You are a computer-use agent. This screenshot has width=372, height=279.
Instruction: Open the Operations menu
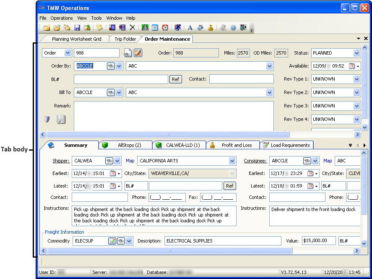pos(62,18)
